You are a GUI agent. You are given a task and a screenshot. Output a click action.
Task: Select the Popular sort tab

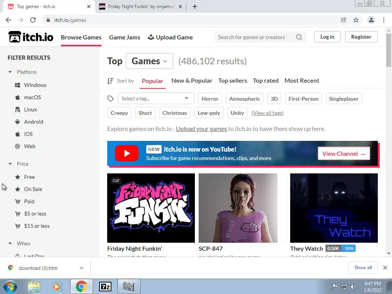pos(152,81)
